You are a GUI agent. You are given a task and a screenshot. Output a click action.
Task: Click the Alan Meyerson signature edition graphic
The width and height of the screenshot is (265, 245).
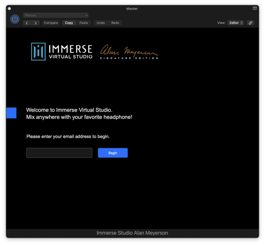129,52
